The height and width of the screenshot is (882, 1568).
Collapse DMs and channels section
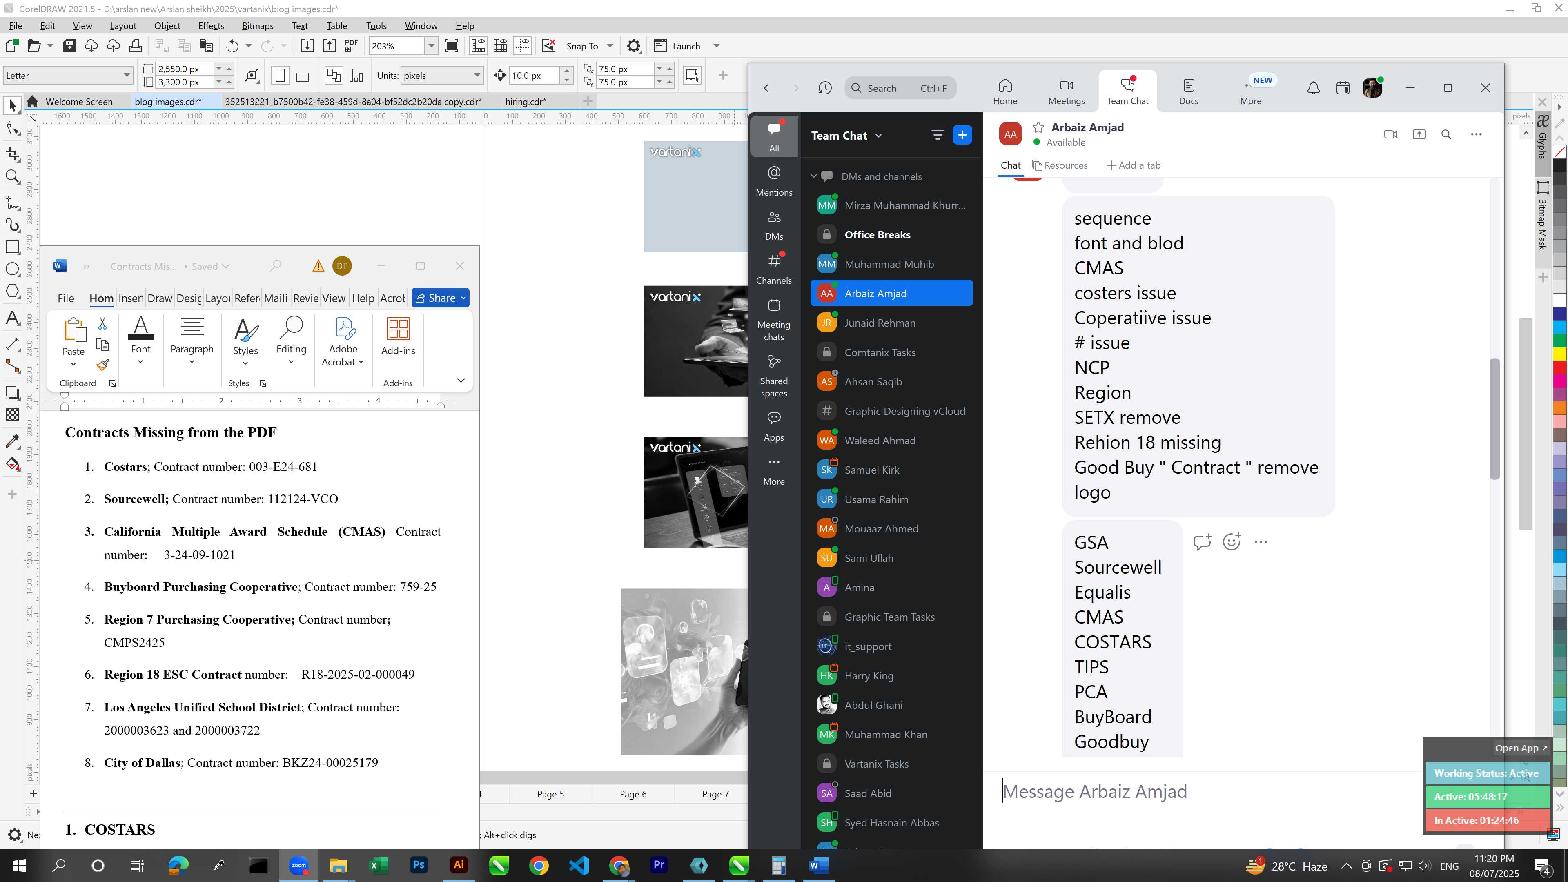[813, 176]
